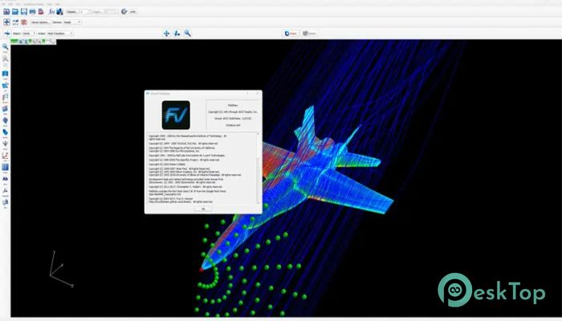The height and width of the screenshot is (321, 562).
Task: Open the Tools menu
Action: [50, 4]
